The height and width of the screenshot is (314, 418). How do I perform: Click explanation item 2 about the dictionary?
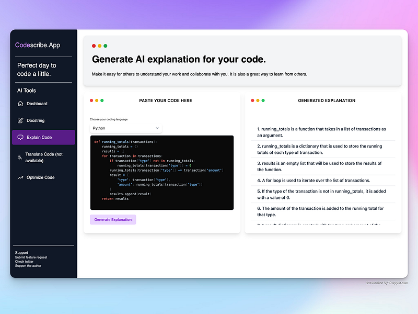(x=323, y=149)
